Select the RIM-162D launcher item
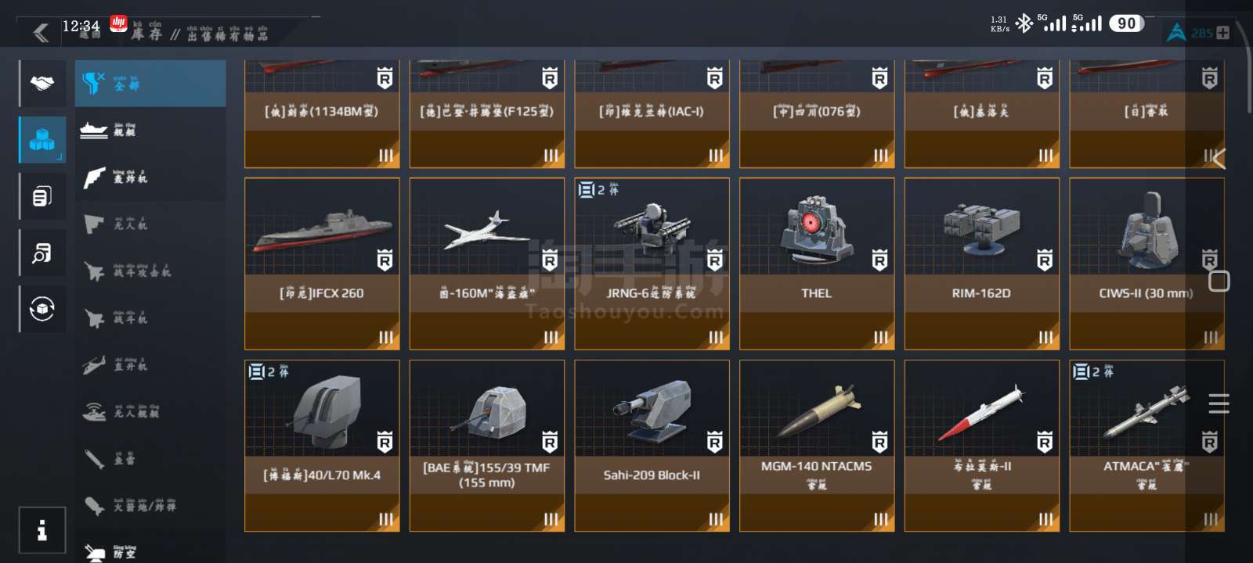Viewport: 1253px width, 563px height. click(x=982, y=264)
